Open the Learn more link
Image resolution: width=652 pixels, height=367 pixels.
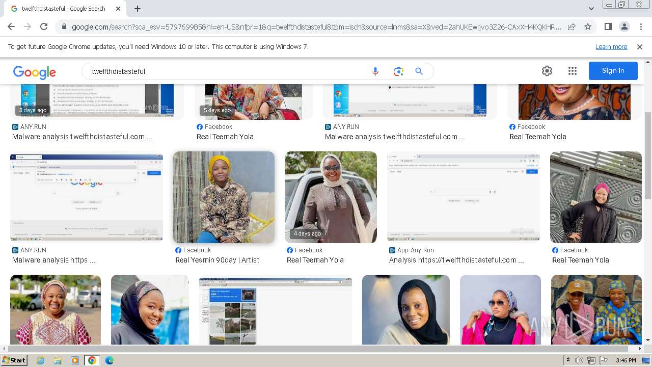611,46
